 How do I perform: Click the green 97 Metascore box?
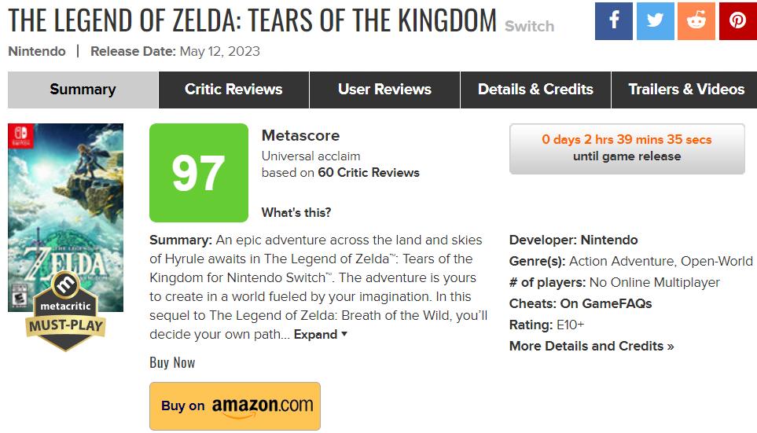[199, 173]
